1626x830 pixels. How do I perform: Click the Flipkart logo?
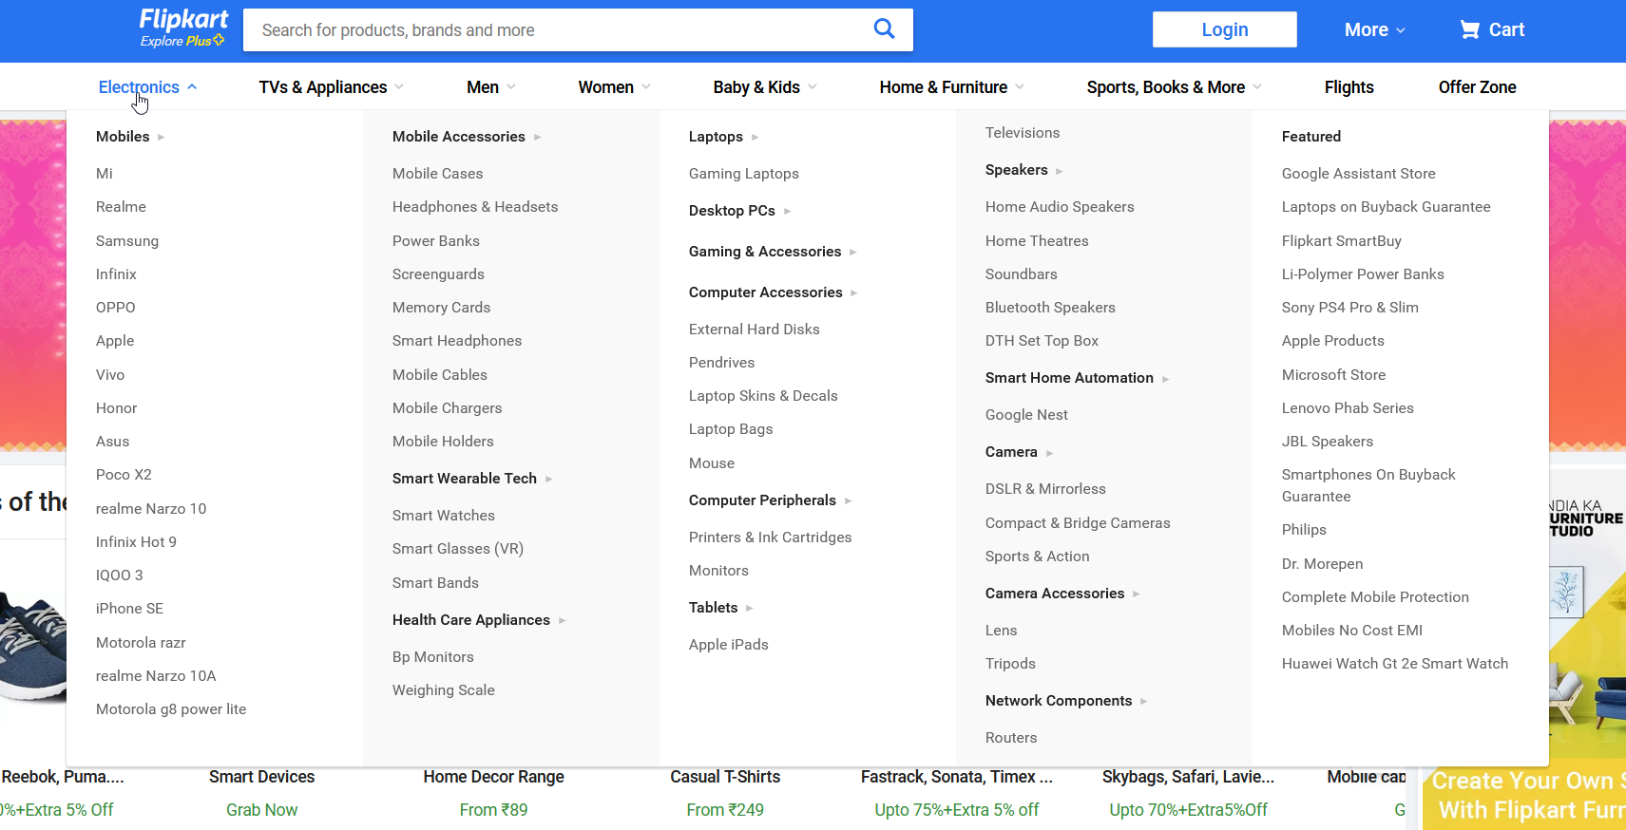coord(183,19)
